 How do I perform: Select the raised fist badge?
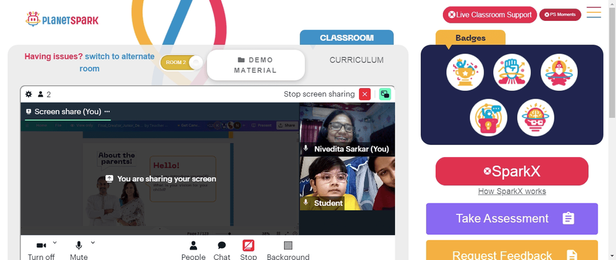coord(512,72)
